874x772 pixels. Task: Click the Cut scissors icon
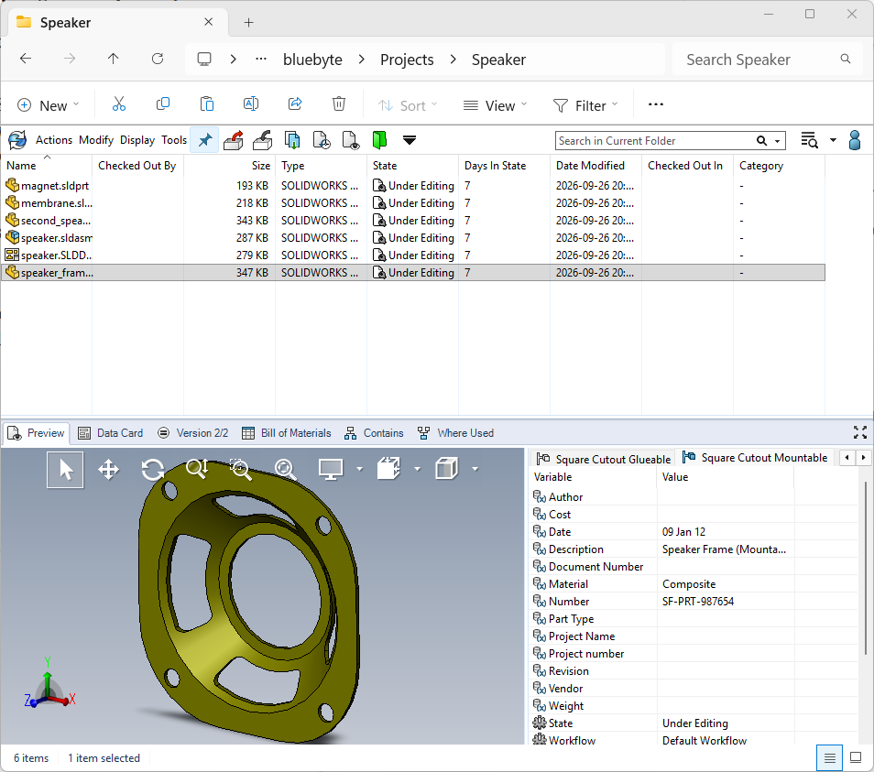(119, 104)
